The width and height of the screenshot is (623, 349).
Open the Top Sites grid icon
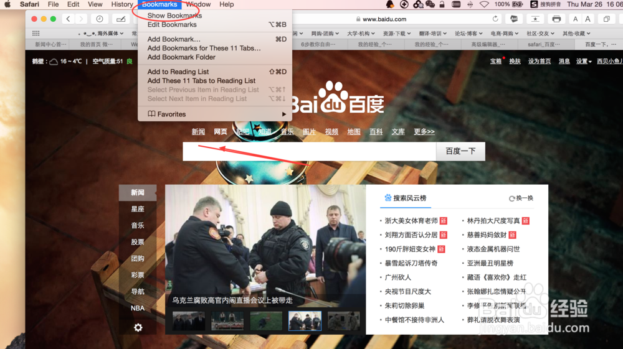[36, 34]
